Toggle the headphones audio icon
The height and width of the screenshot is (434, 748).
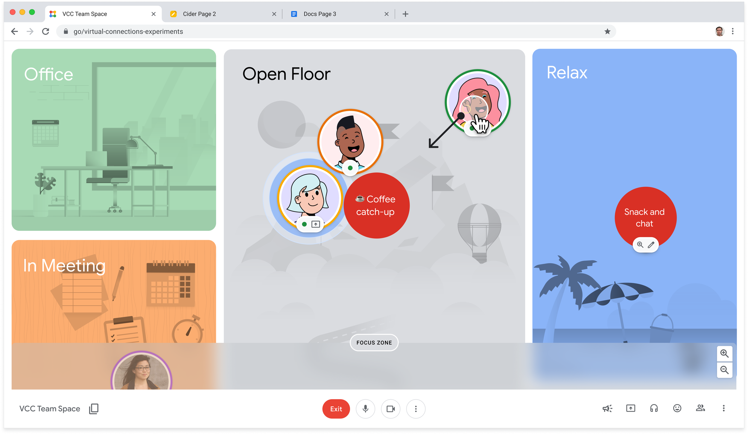654,408
